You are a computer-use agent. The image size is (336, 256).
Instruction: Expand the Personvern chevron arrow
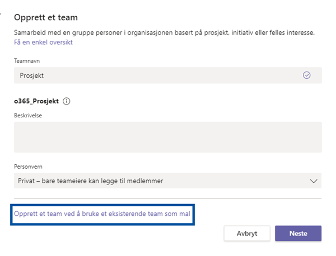tap(312, 181)
